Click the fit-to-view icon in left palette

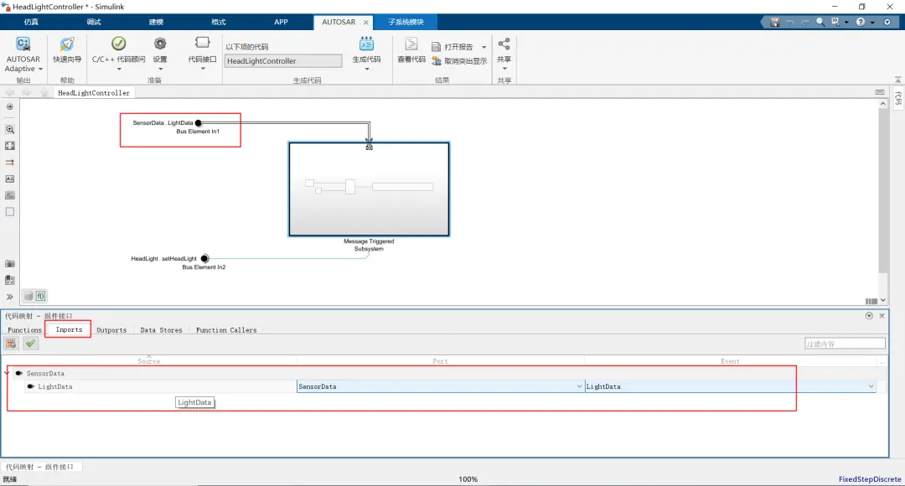click(x=10, y=146)
